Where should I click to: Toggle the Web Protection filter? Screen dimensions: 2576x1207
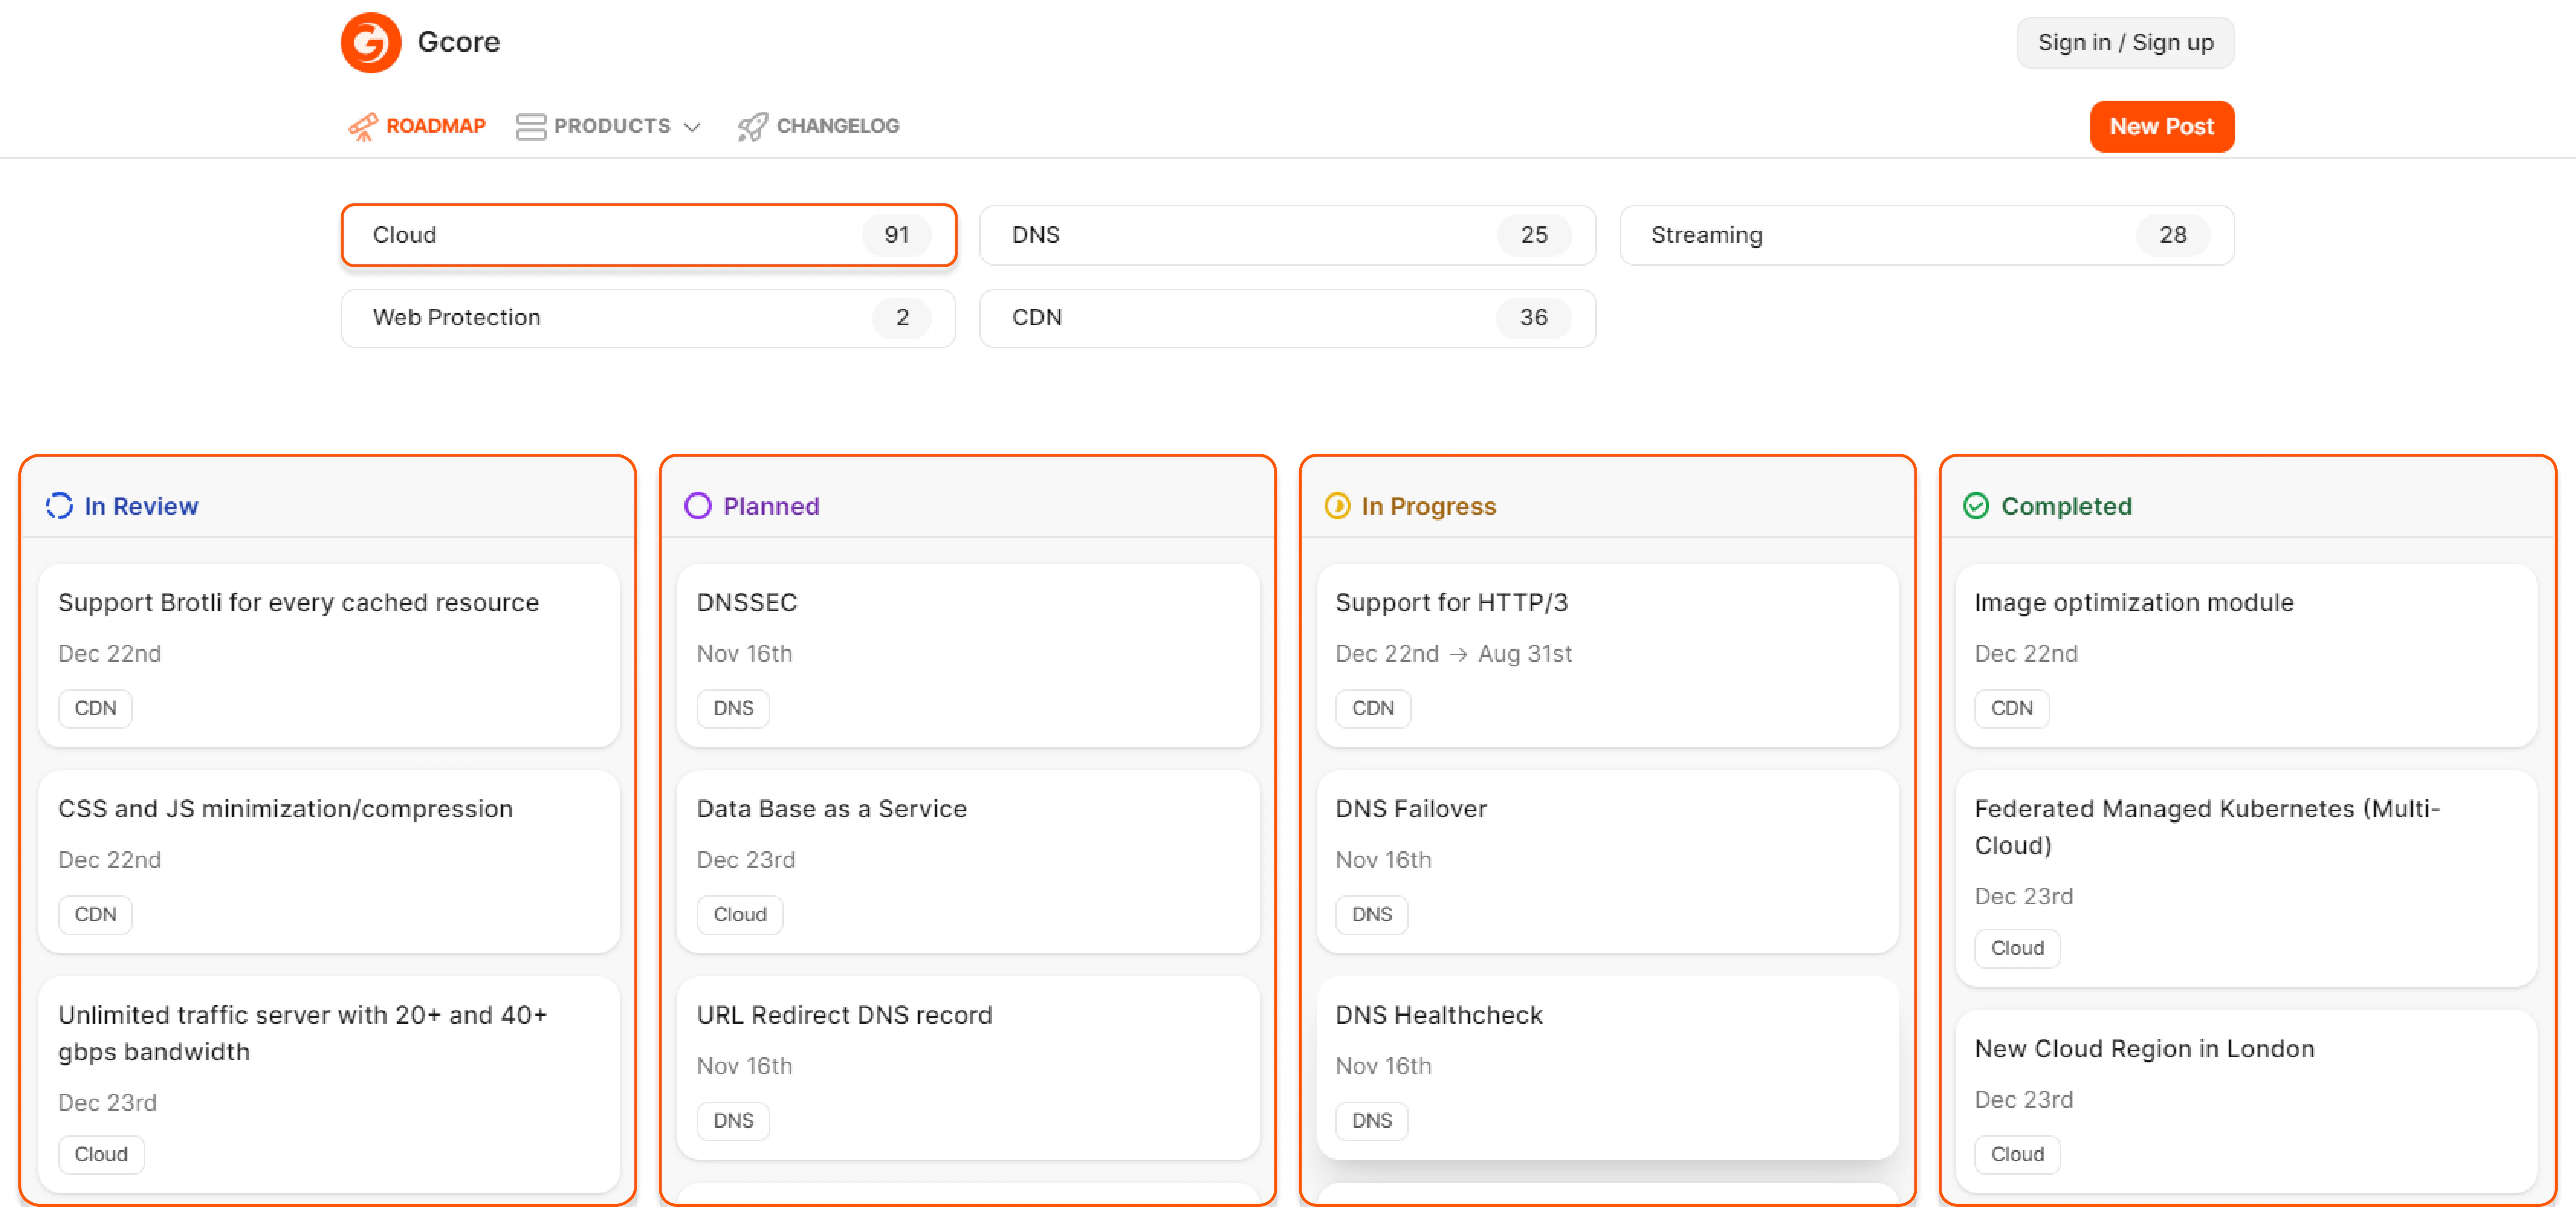pyautogui.click(x=648, y=318)
